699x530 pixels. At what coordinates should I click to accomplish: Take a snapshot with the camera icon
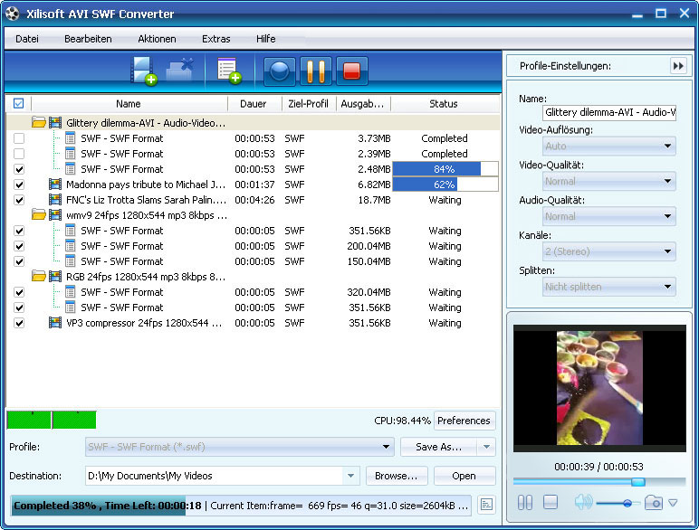[654, 503]
